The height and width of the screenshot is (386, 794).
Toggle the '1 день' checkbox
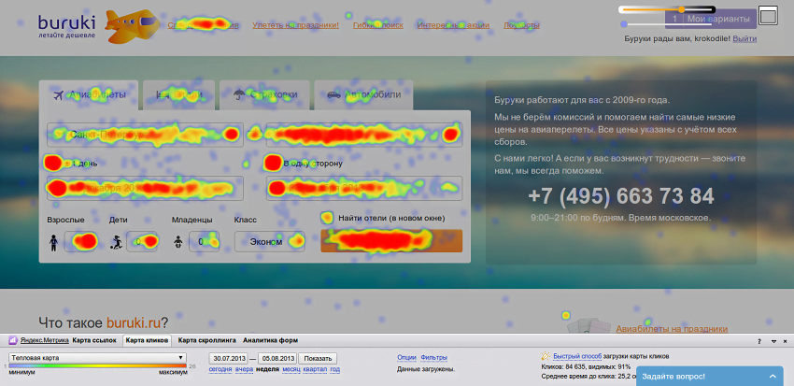click(54, 163)
